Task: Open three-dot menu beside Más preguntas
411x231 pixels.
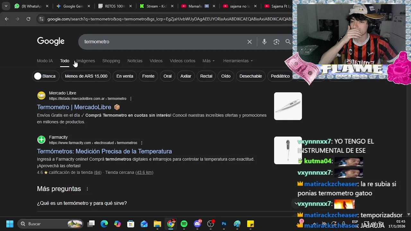Action: point(87,189)
